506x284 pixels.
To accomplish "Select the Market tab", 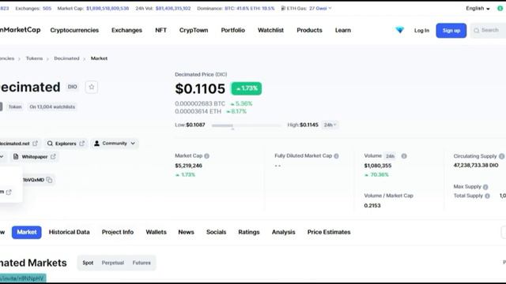I will point(26,232).
